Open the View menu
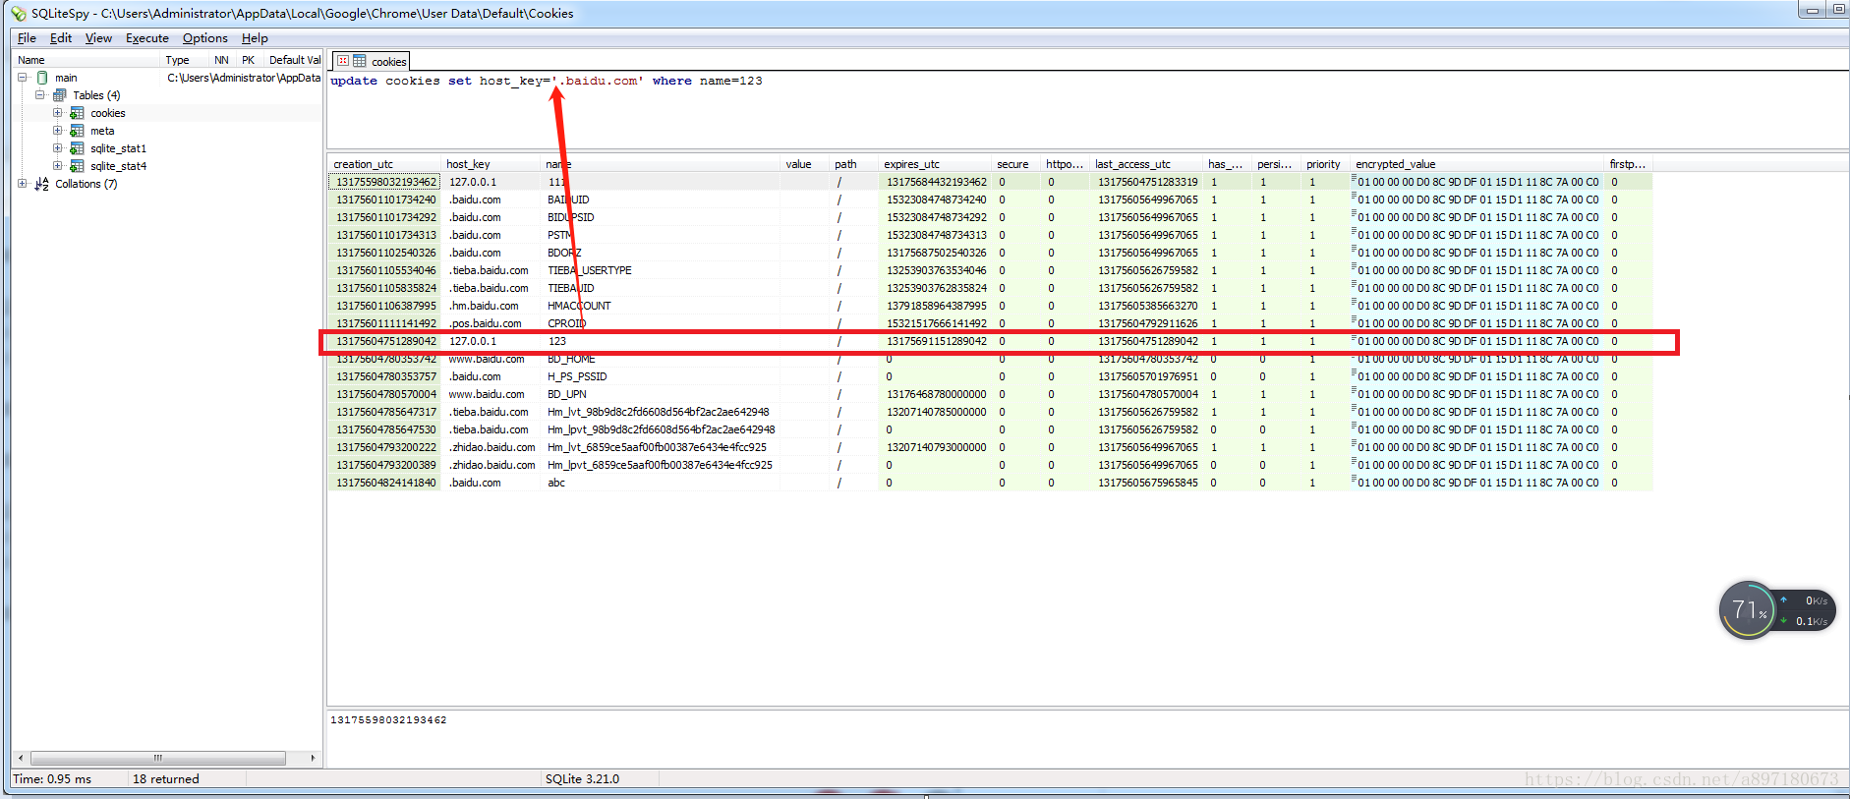This screenshot has width=1850, height=799. tap(98, 38)
